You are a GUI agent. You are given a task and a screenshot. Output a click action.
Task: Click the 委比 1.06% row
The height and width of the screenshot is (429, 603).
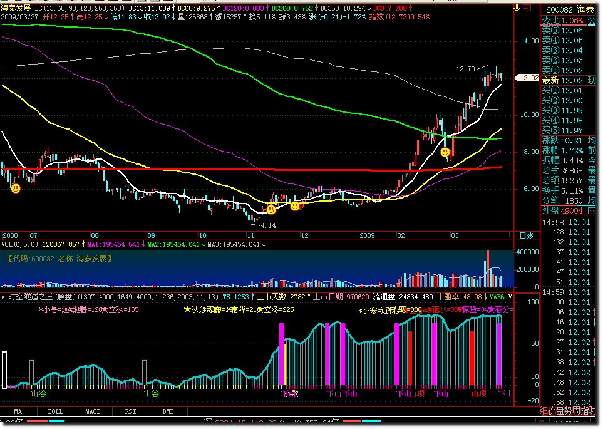[x=569, y=21]
